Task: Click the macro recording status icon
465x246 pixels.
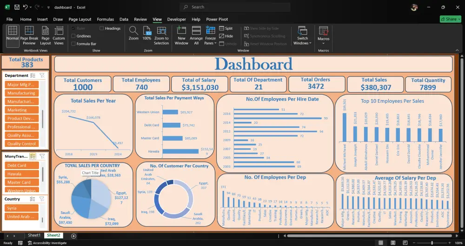Action: tap(20, 243)
